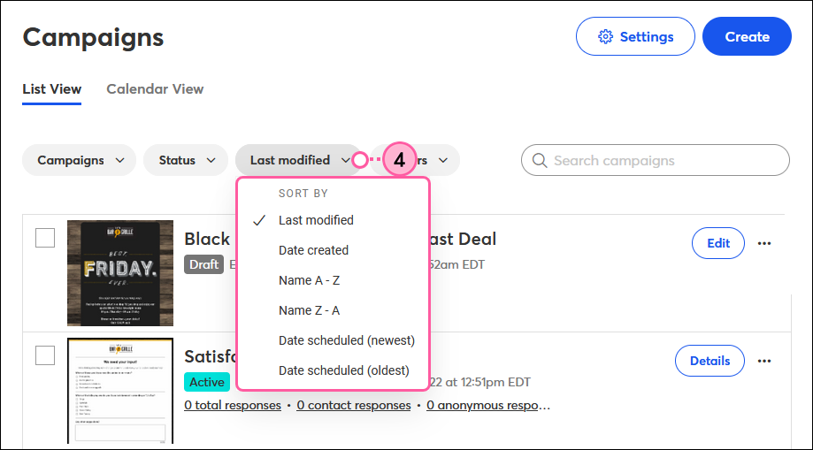Viewport: 813px width, 450px height.
Task: Check the Satisfaction survey campaign checkbox
Action: [x=45, y=355]
